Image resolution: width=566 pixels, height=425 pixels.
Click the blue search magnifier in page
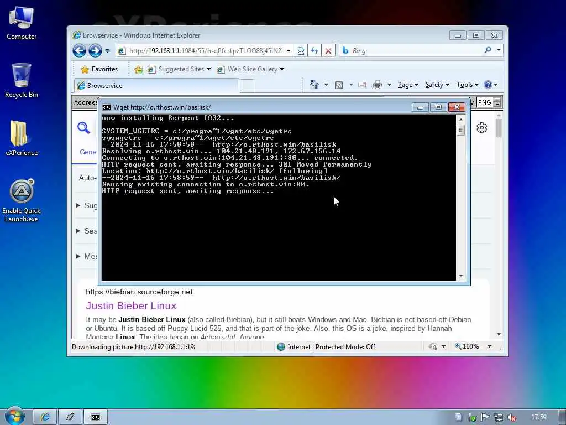tap(83, 128)
